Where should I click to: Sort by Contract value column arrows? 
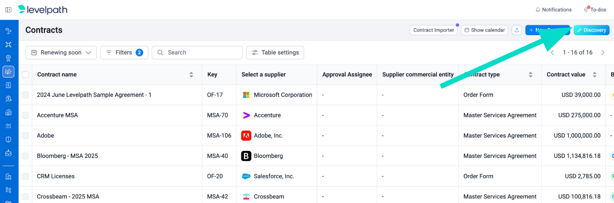pyautogui.click(x=594, y=75)
